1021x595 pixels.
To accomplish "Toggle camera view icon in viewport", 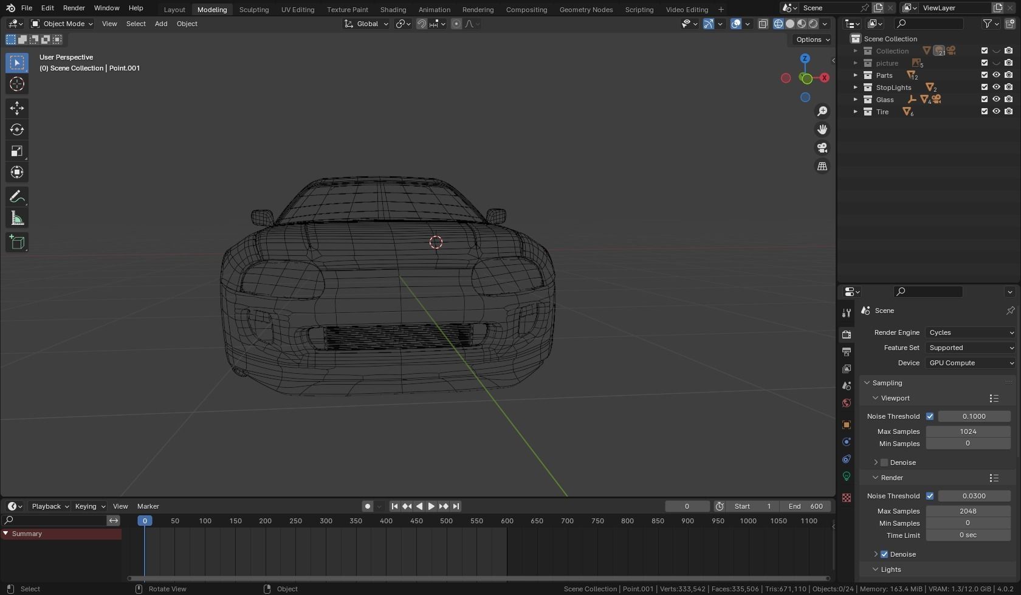I will (822, 148).
